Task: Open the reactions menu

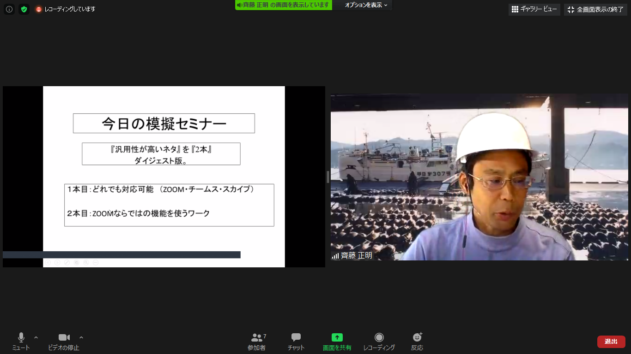Action: pos(417,342)
